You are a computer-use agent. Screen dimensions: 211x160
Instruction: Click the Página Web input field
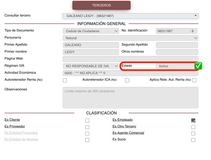pos(130,59)
